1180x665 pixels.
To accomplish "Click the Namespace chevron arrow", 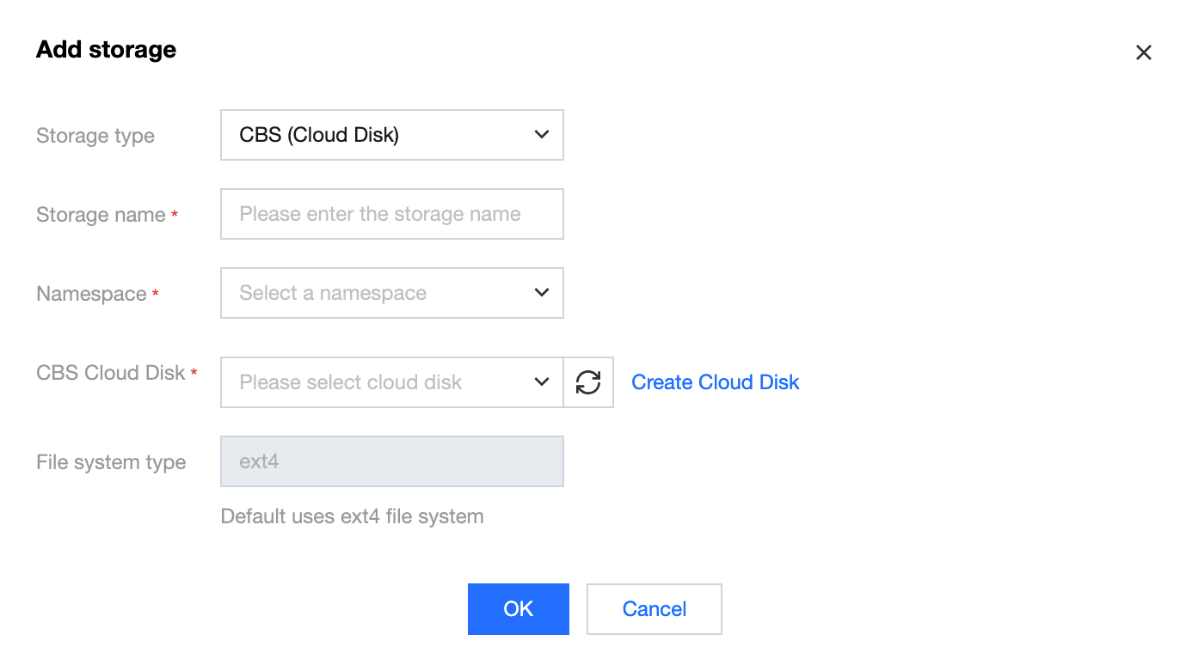I will tap(542, 293).
